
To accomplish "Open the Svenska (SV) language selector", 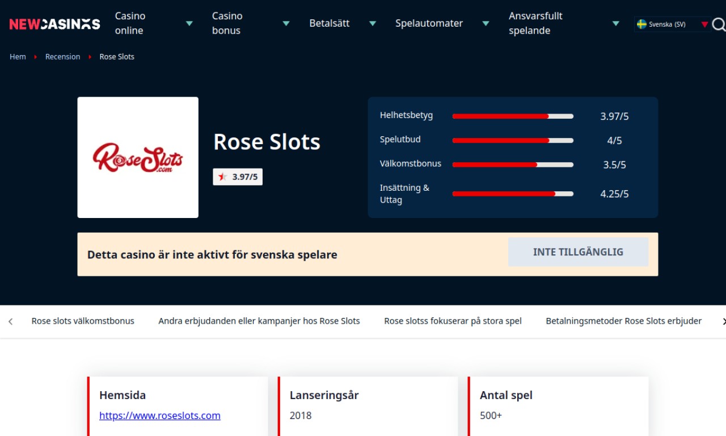I will pos(672,24).
